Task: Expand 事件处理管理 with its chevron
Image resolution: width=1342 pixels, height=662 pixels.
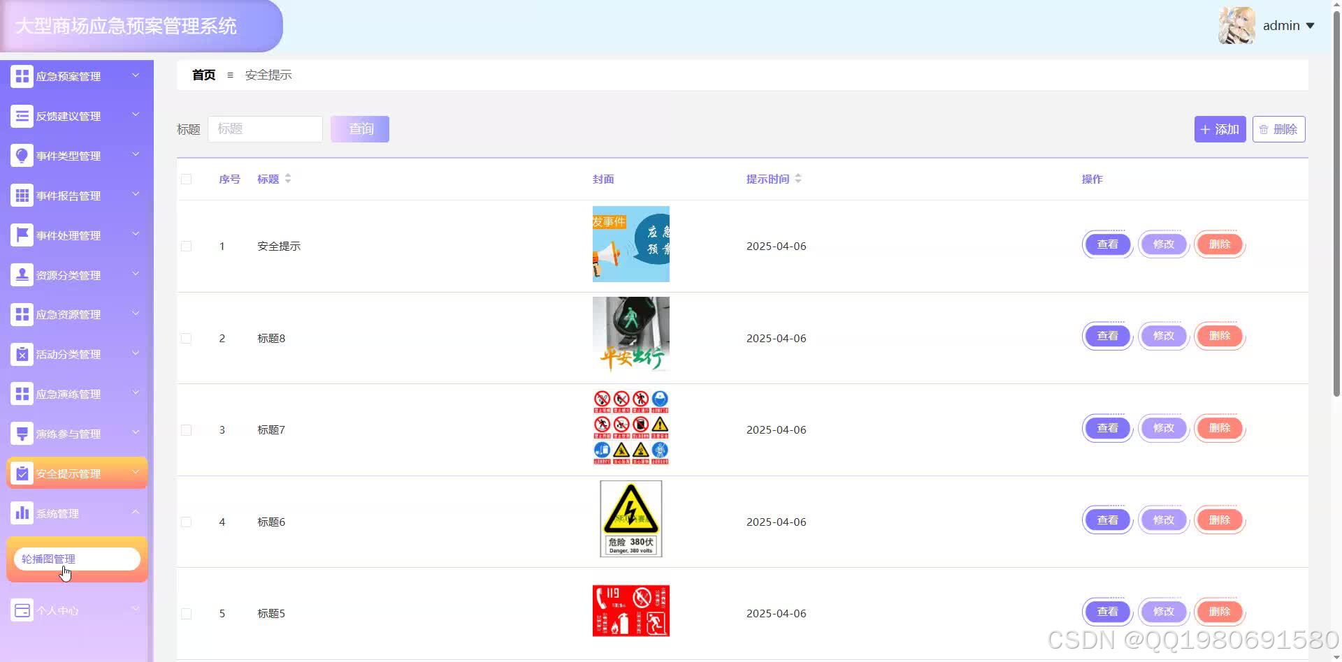Action: pos(136,234)
